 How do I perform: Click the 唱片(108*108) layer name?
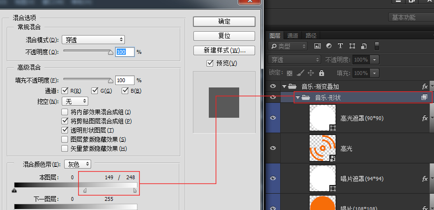click(x=359, y=208)
